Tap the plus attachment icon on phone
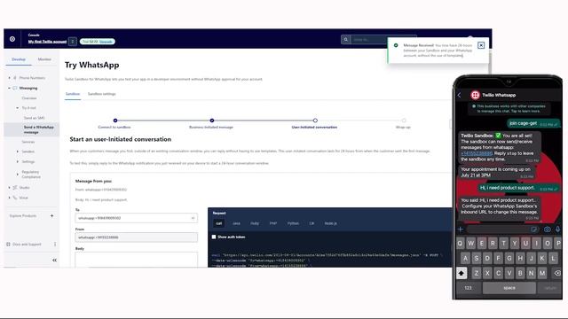 461,229
